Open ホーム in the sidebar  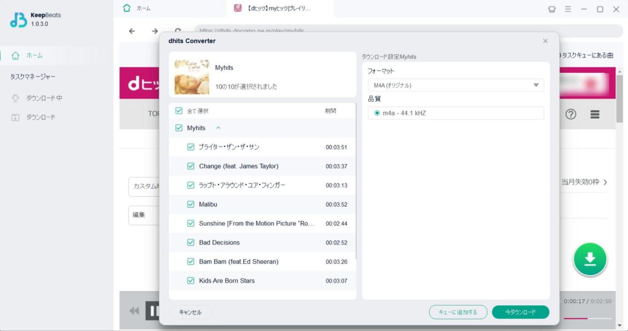click(34, 56)
